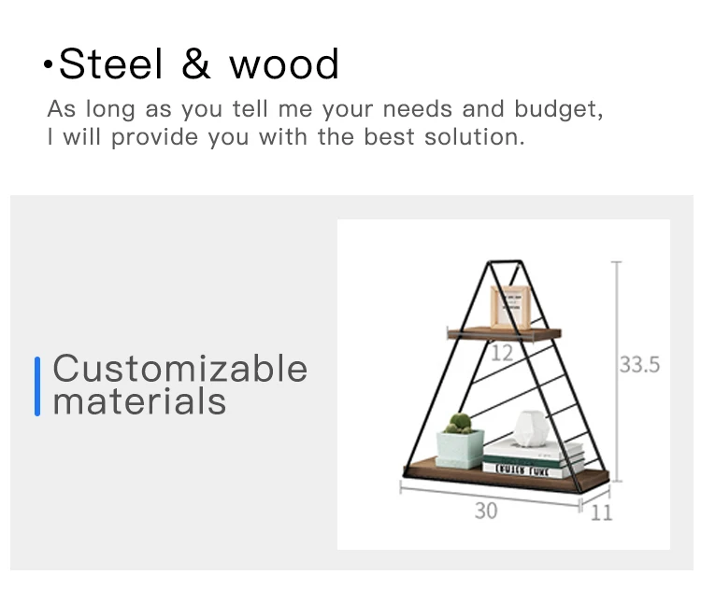The image size is (701, 589).
Task: Select the upper wooden shelf board
Action: pos(504,333)
